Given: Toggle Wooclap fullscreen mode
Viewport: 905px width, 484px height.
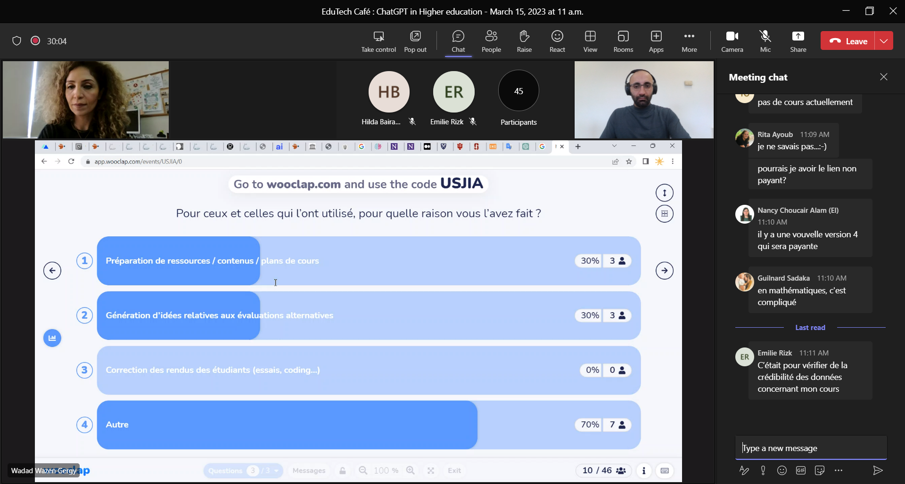Looking at the screenshot, I should [x=431, y=470].
